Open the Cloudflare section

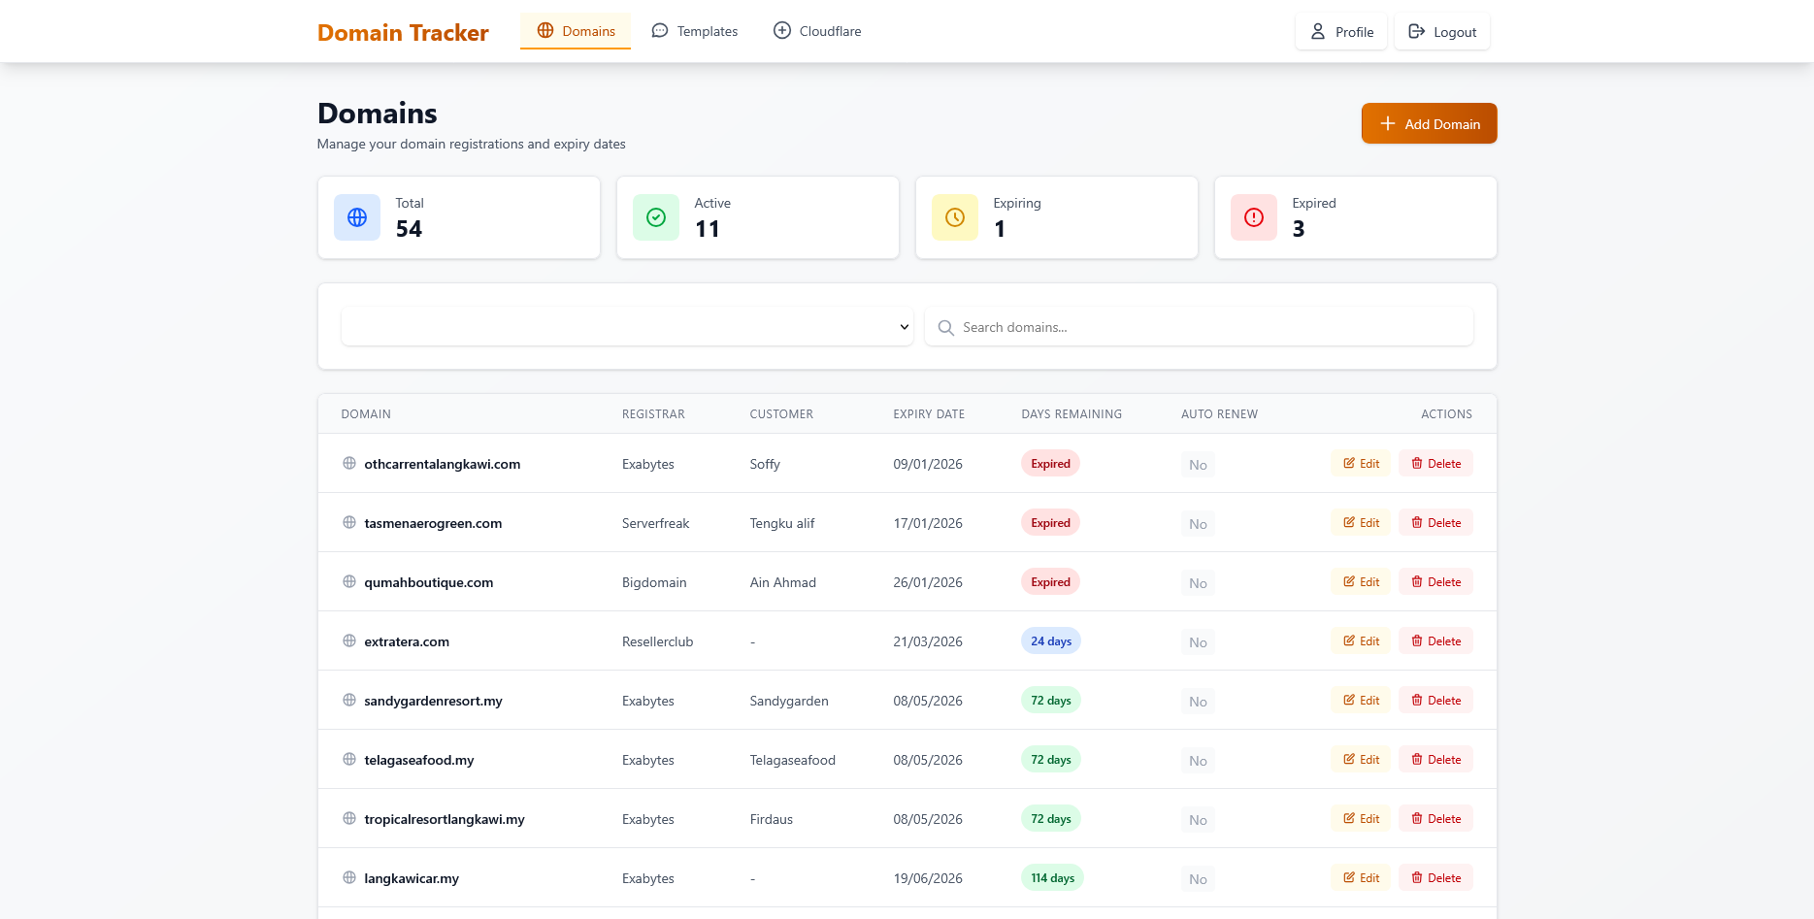pyautogui.click(x=817, y=30)
